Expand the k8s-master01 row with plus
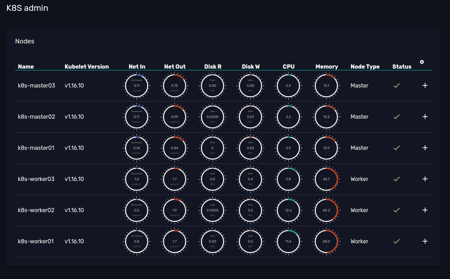The image size is (450, 279). 425,148
